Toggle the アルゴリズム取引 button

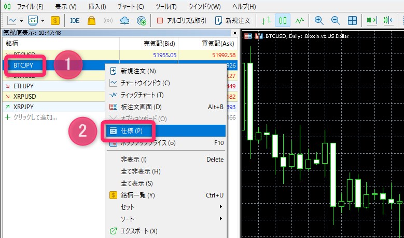182,21
